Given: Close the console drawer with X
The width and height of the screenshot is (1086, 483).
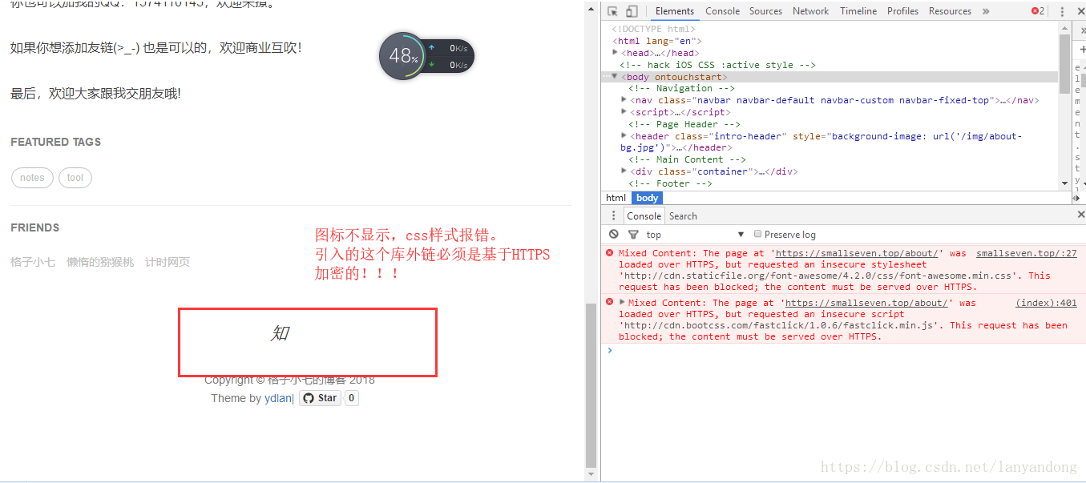Looking at the screenshot, I should [x=1080, y=215].
